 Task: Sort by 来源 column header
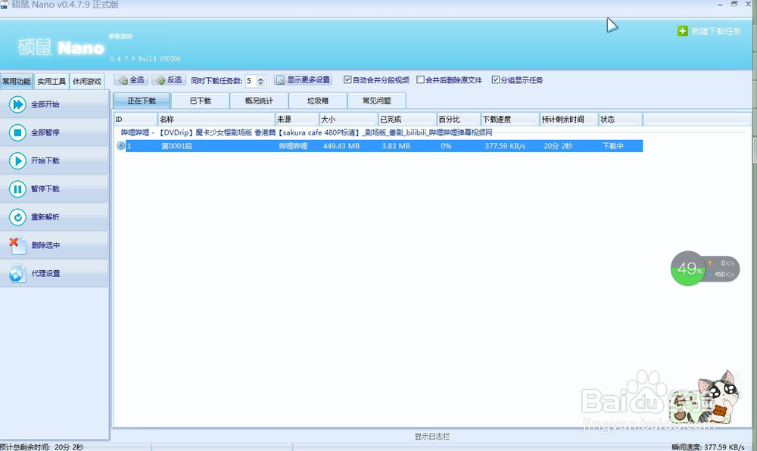pyautogui.click(x=297, y=119)
